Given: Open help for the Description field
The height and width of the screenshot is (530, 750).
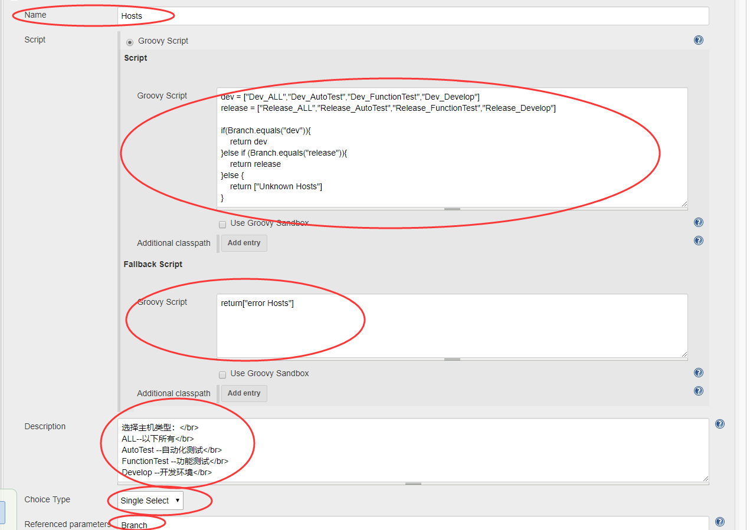Looking at the screenshot, I should click(720, 424).
